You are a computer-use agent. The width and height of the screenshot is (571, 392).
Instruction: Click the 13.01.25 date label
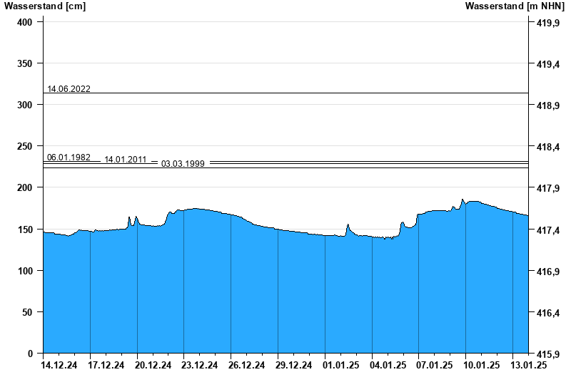528,366
